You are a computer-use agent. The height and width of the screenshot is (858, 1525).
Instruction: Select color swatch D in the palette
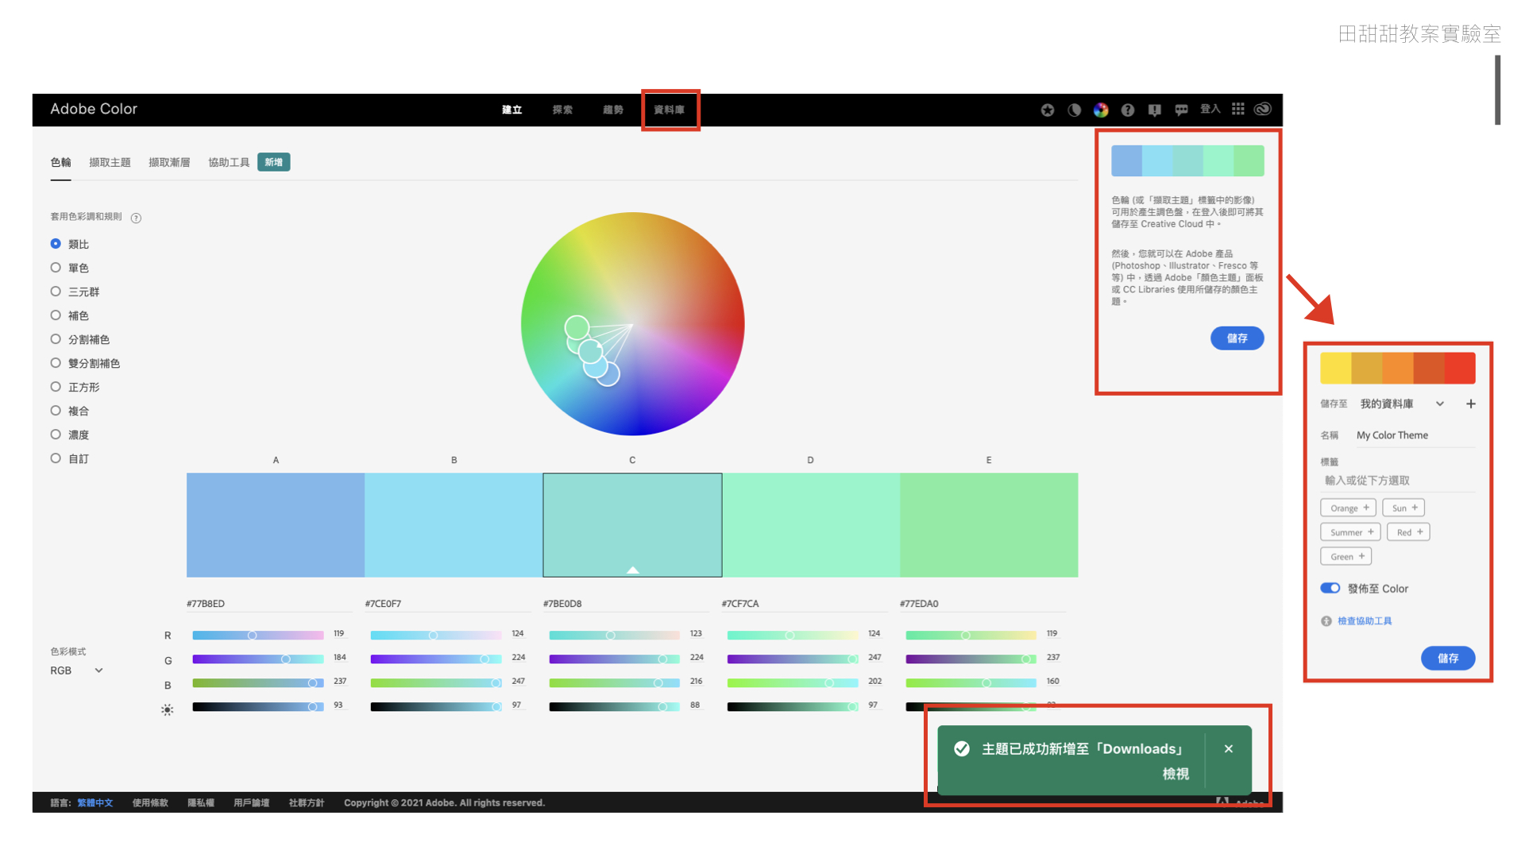810,524
